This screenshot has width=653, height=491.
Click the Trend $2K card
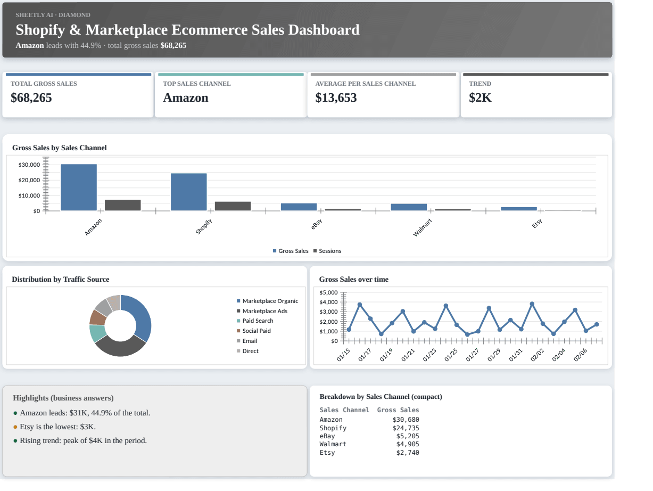(536, 95)
